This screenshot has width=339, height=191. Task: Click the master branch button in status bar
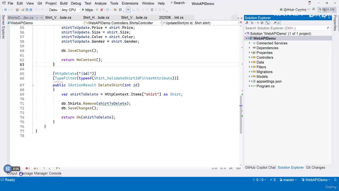288,180
